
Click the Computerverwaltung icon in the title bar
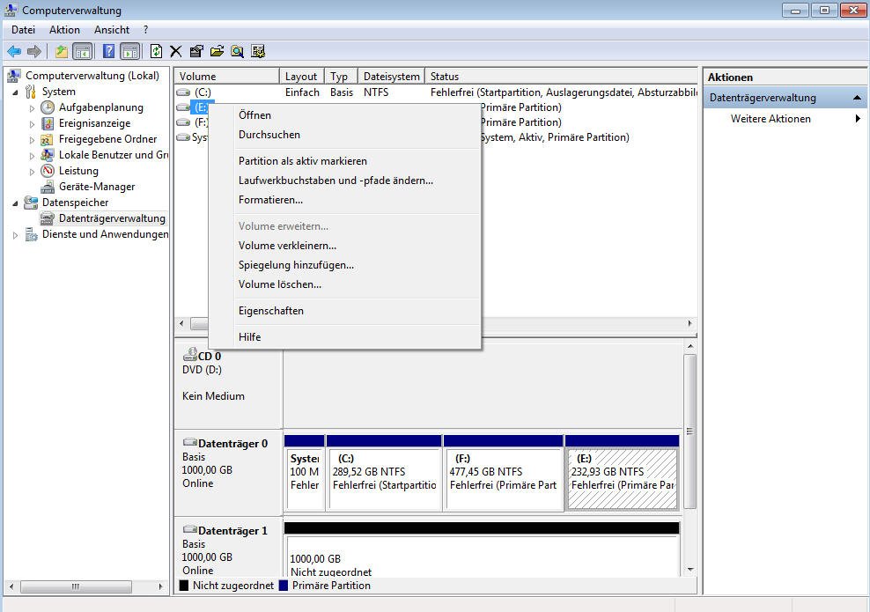[x=11, y=10]
